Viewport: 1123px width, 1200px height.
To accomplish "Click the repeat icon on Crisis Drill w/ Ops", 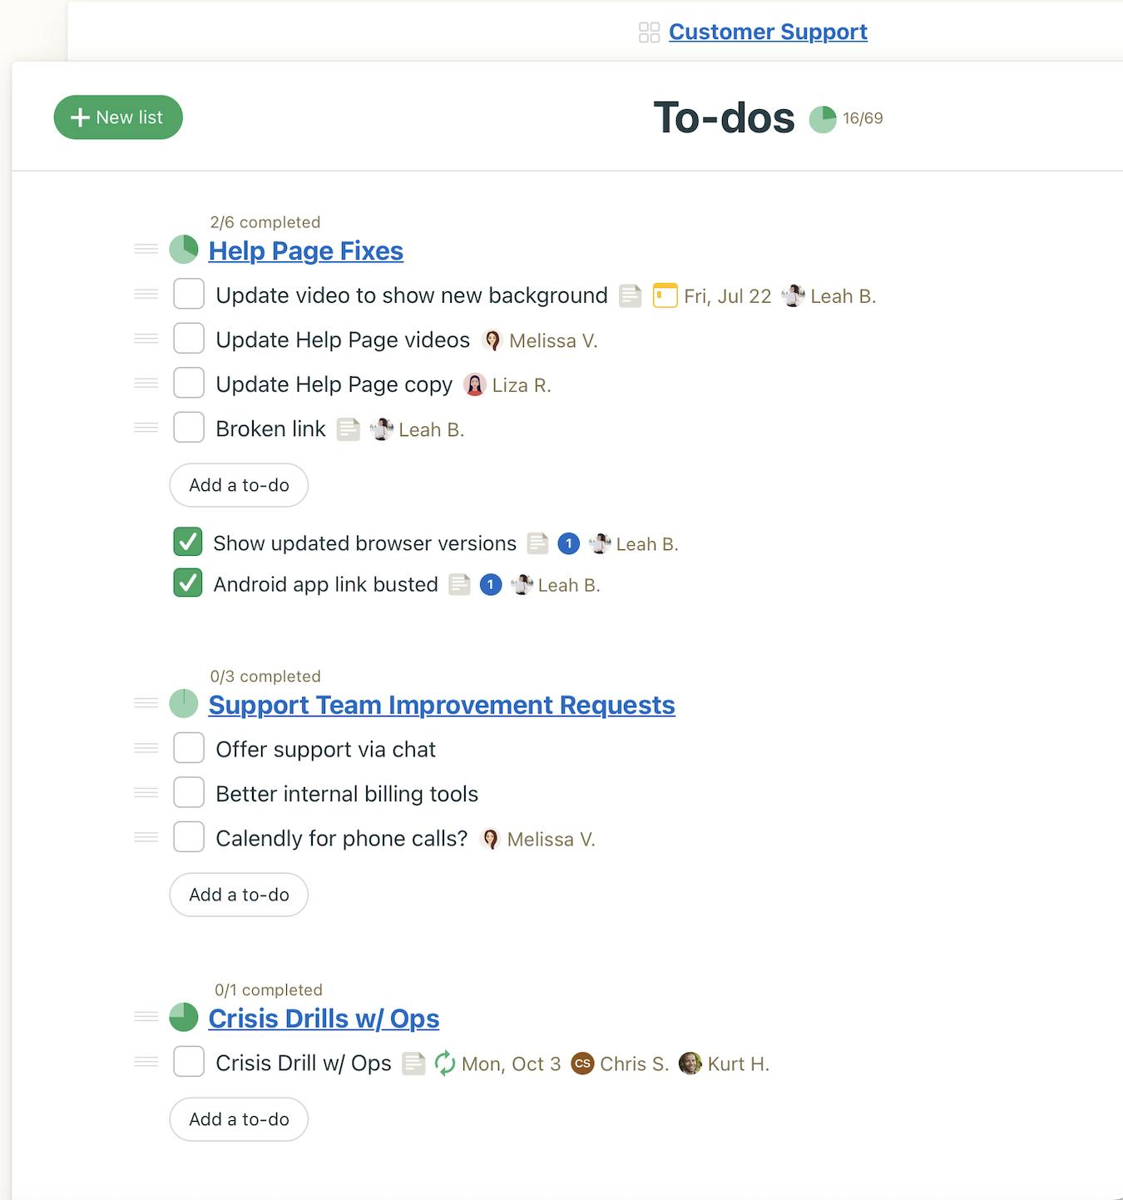I will point(445,1063).
